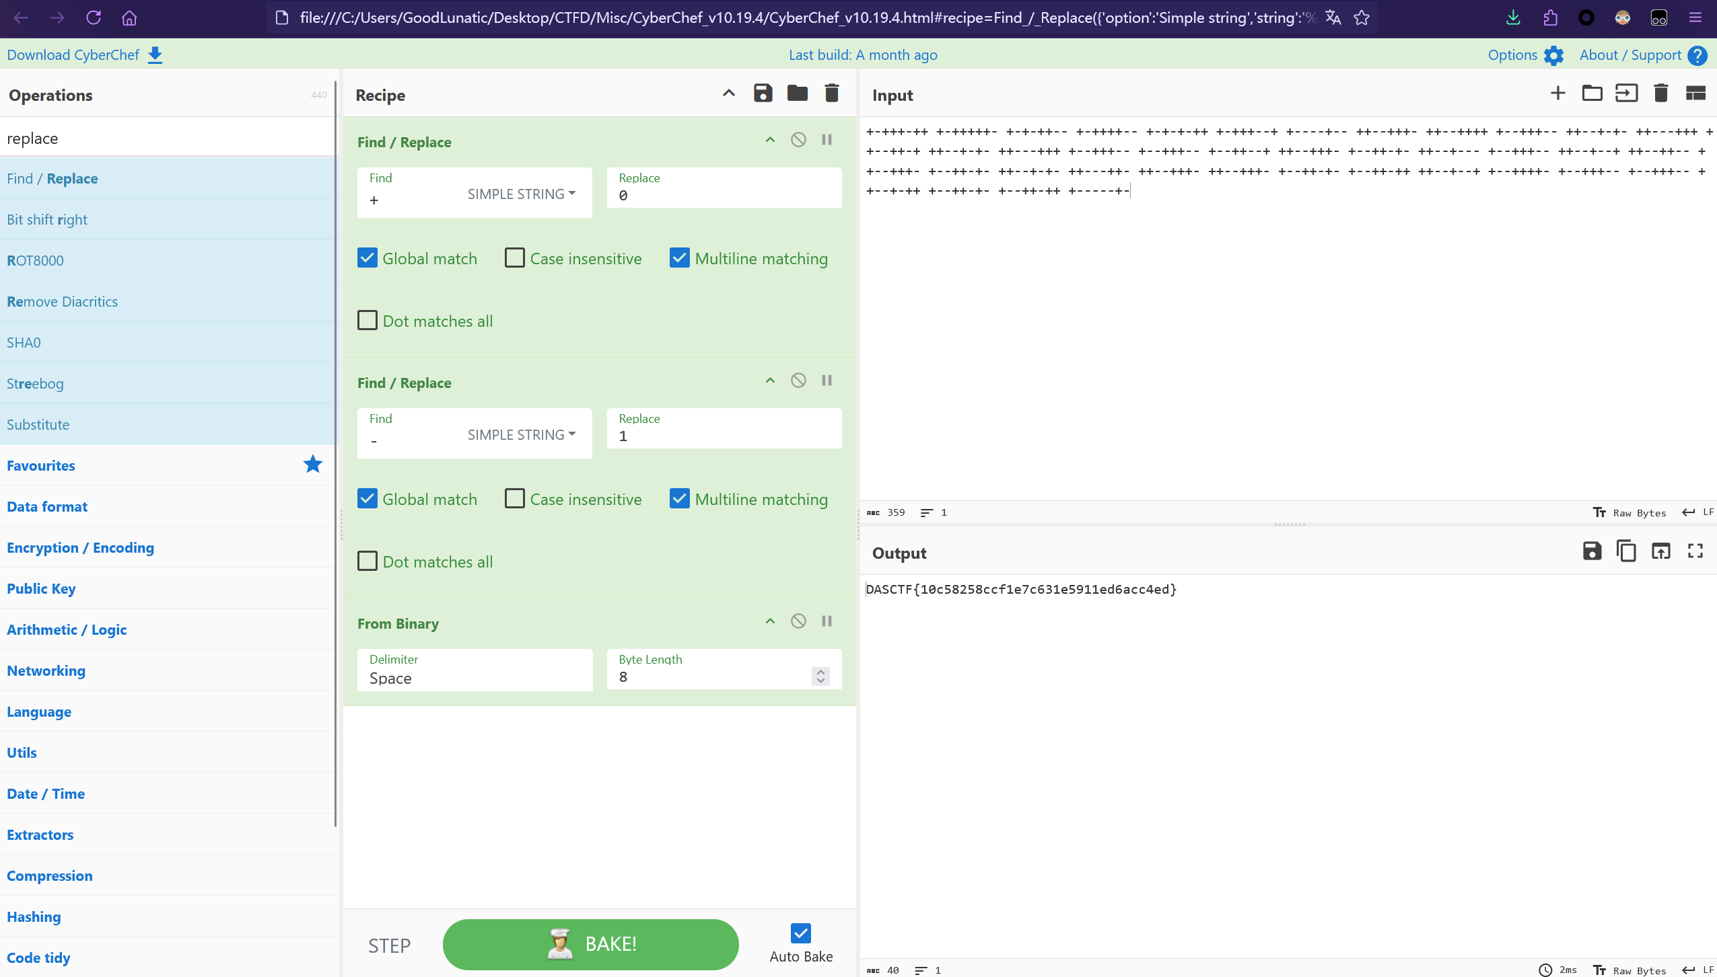Click the save recipe icon in Recipe panel
1717x977 pixels.
coord(763,94)
